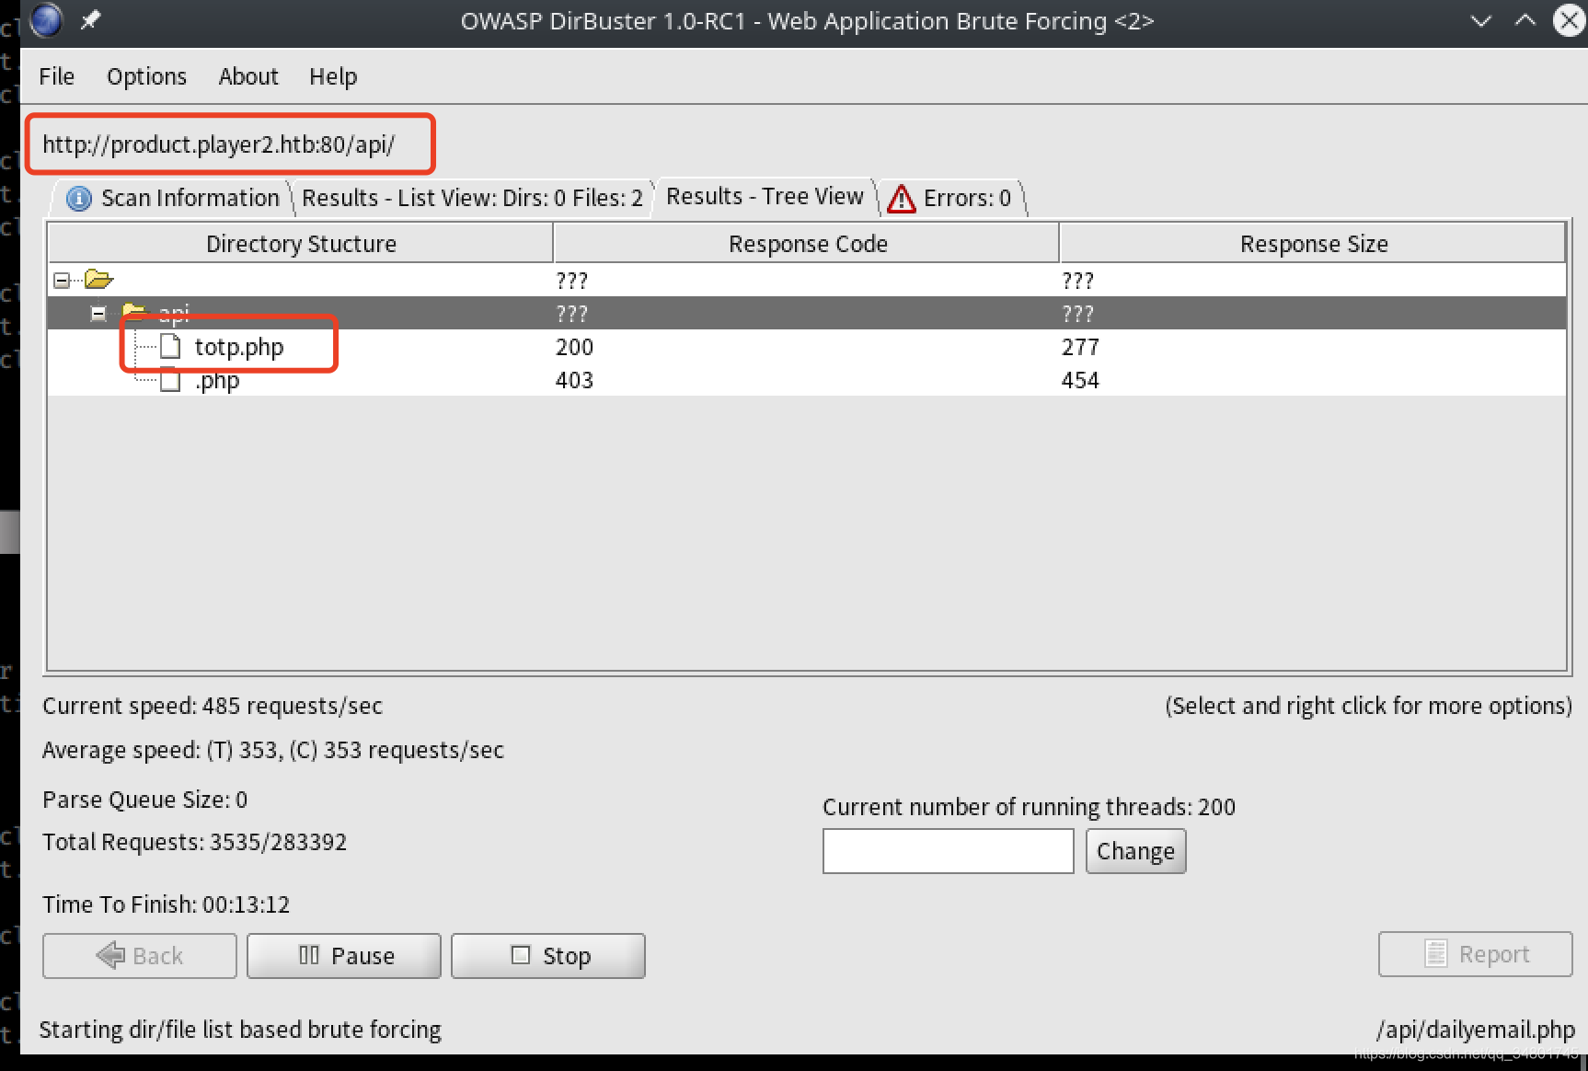Click the api folder icon
The height and width of the screenshot is (1071, 1588).
134,313
